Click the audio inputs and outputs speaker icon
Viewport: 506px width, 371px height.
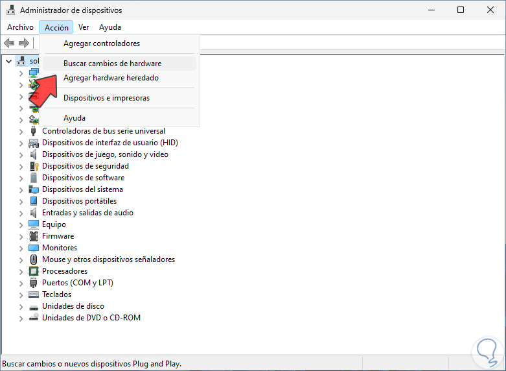[33, 213]
